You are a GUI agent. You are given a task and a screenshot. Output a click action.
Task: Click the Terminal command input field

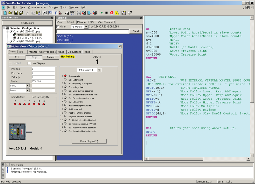click(x=92, y=31)
